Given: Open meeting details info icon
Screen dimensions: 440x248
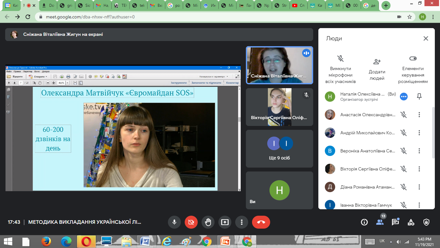Looking at the screenshot, I should click(x=364, y=222).
